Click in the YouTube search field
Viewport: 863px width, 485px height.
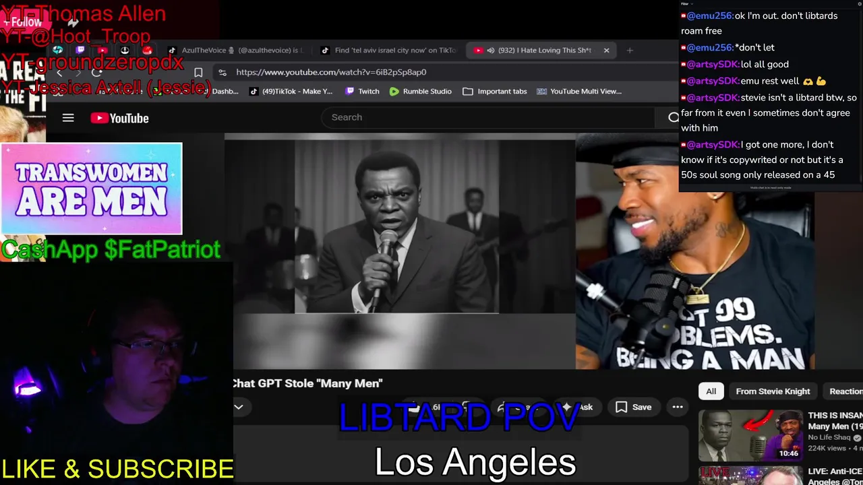click(488, 117)
